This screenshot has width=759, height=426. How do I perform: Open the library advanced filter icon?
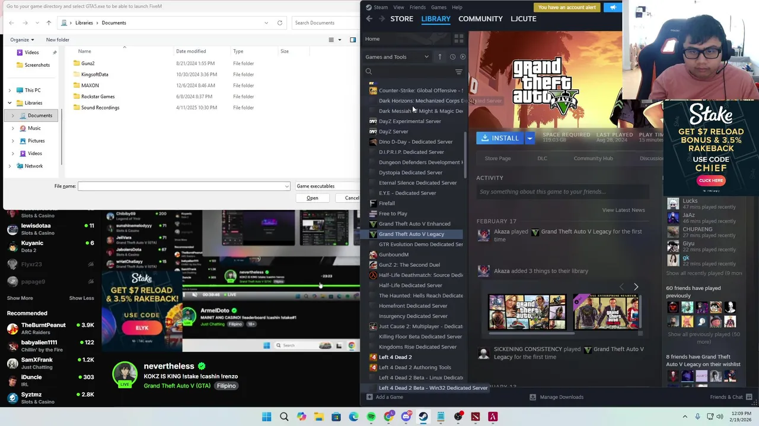click(x=458, y=72)
